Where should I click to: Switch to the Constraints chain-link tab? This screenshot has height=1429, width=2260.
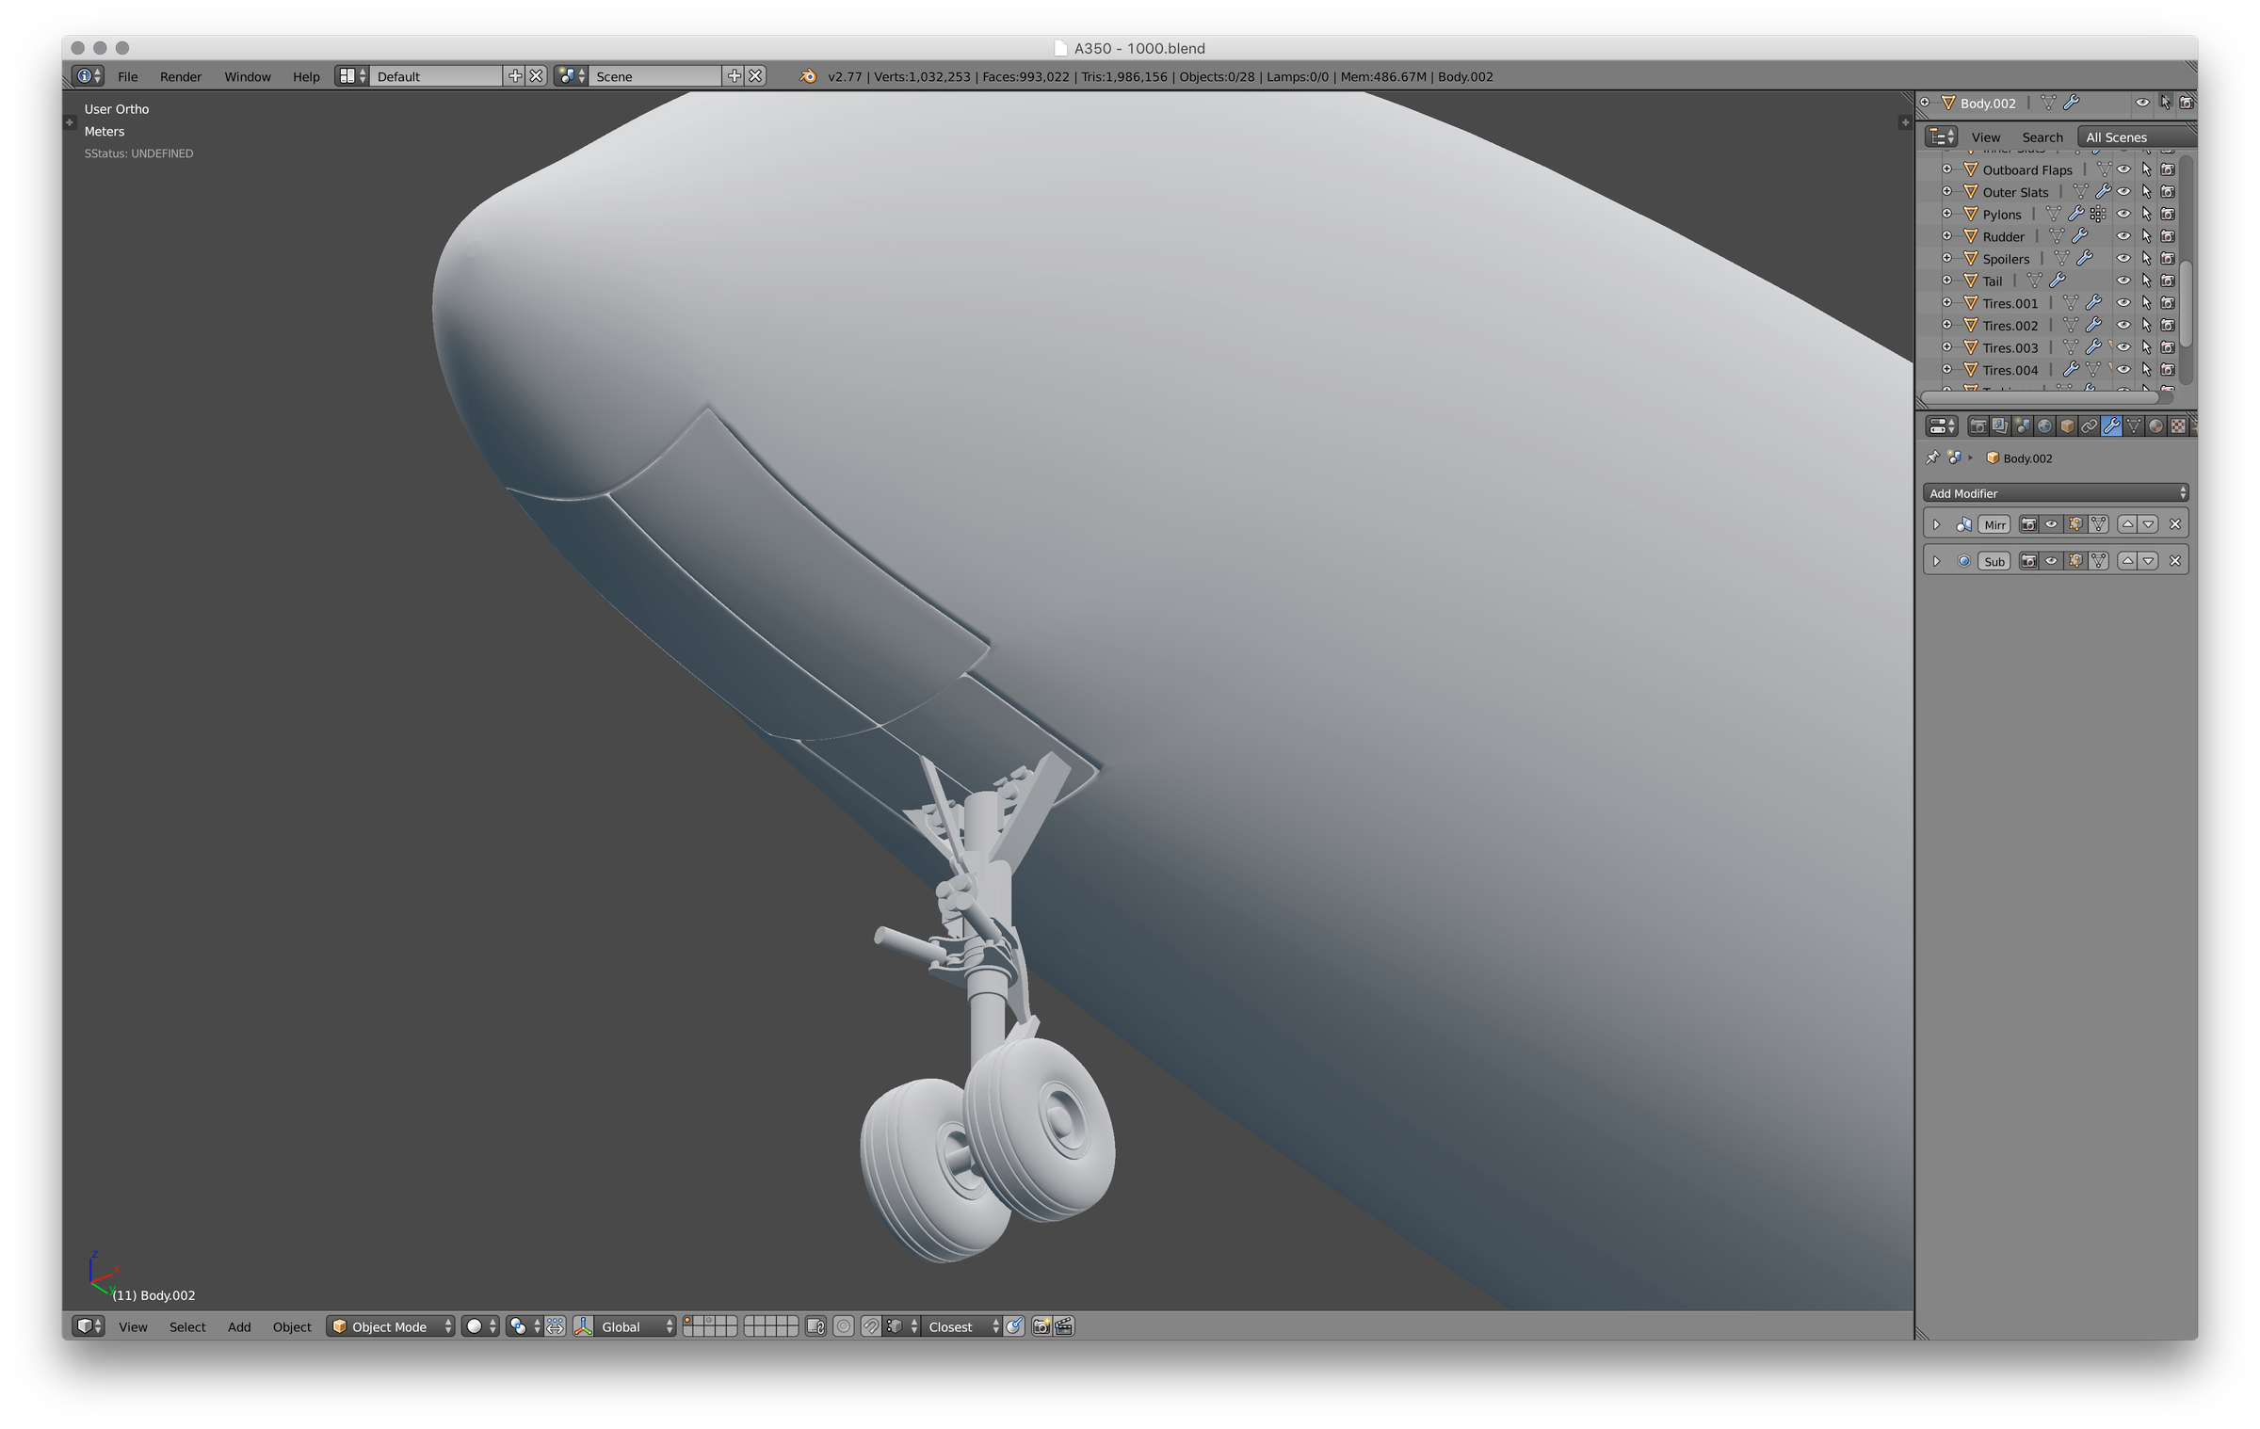click(x=2089, y=426)
